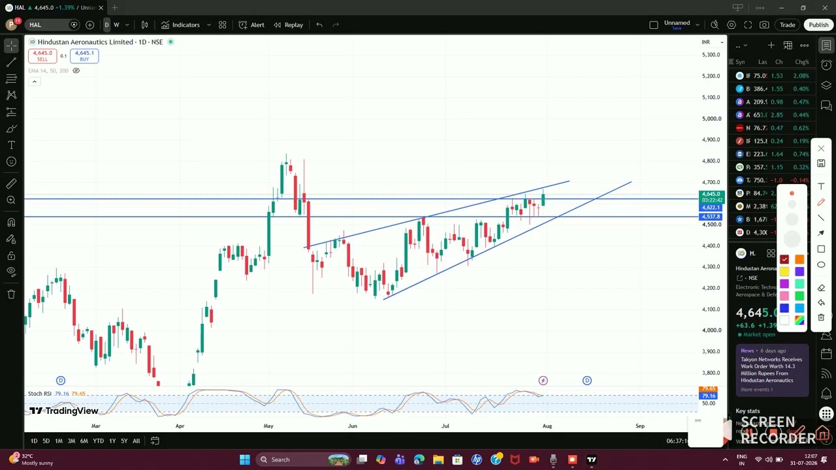Open the Indicators dialog
836x470 pixels.
180,25
